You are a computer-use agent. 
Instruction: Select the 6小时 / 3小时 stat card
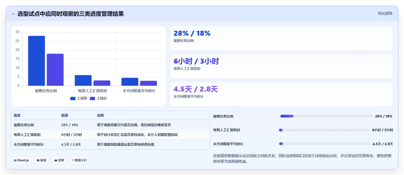[x=281, y=66]
